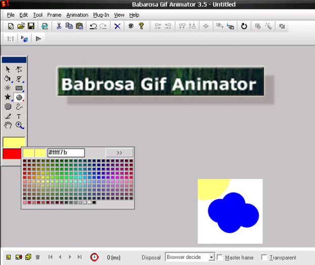Click the #ffff7b hex color field

tap(66, 153)
